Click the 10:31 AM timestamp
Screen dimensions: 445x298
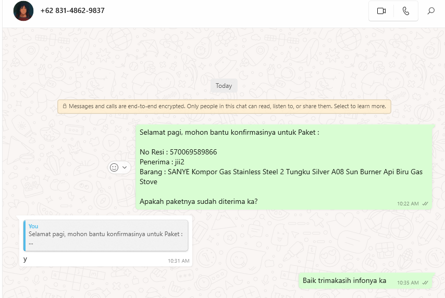[179, 261]
